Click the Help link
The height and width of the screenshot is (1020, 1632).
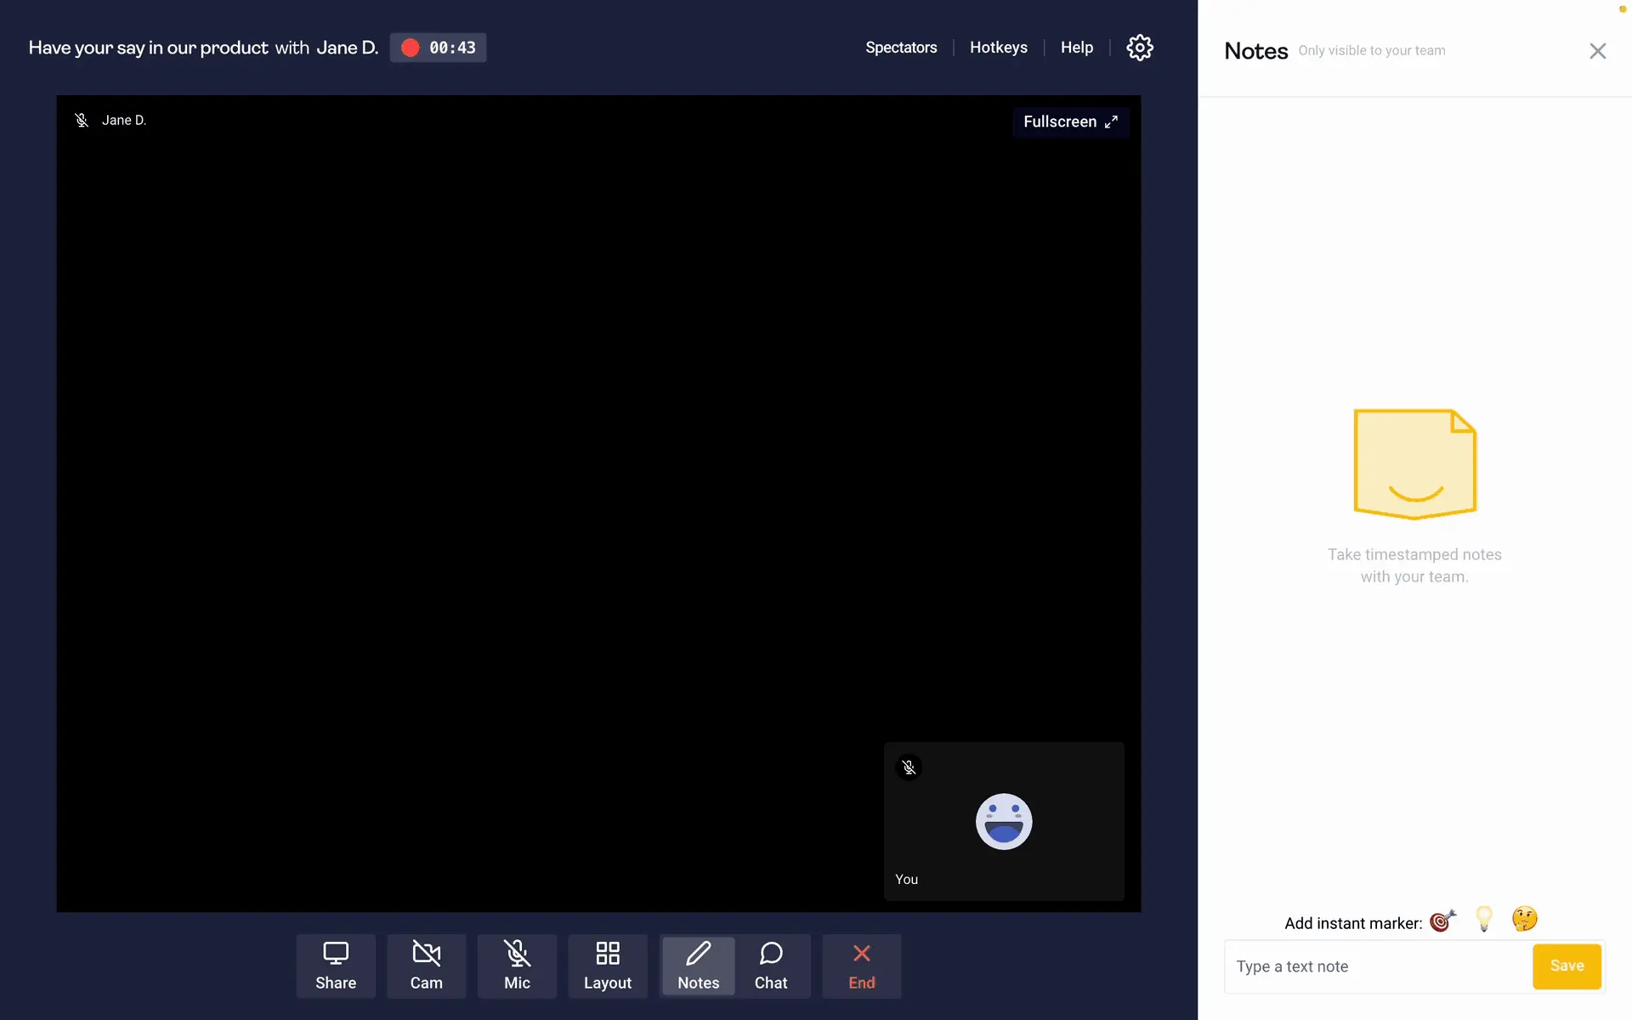click(1076, 48)
